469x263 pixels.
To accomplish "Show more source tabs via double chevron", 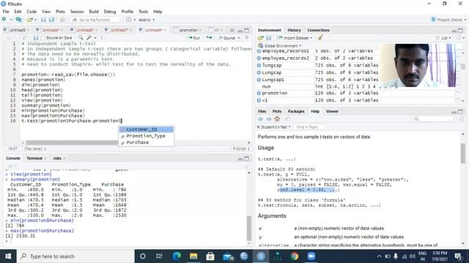I will click(x=232, y=31).
